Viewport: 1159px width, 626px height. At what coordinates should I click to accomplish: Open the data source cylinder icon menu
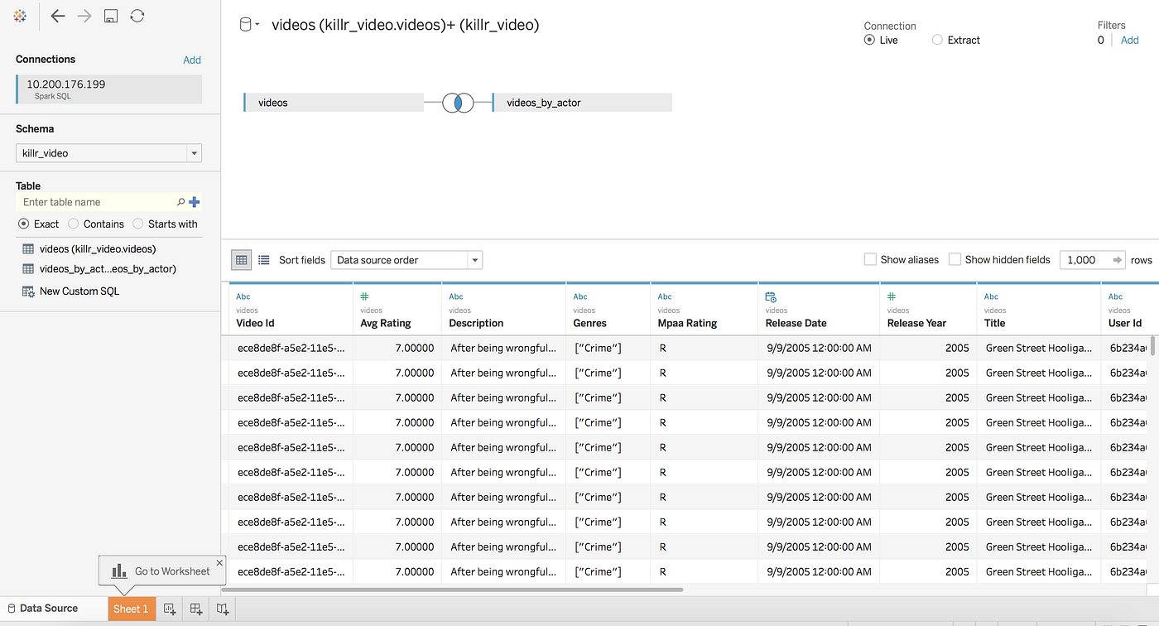point(247,25)
